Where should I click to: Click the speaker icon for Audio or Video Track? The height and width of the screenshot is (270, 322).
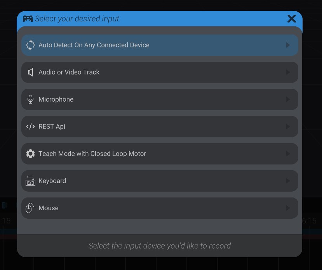(30, 72)
